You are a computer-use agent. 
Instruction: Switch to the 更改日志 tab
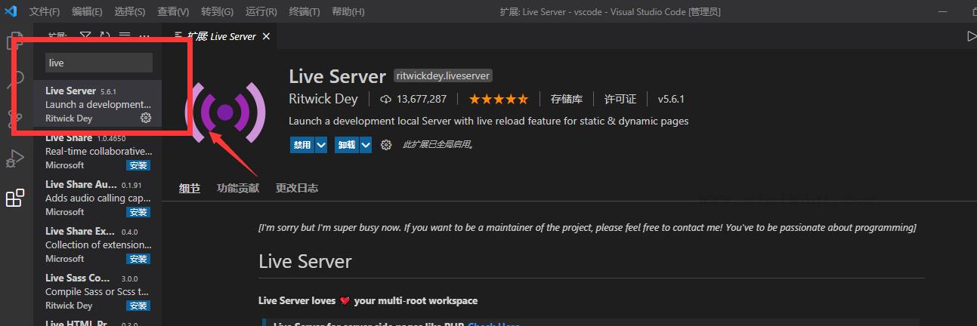tap(297, 188)
